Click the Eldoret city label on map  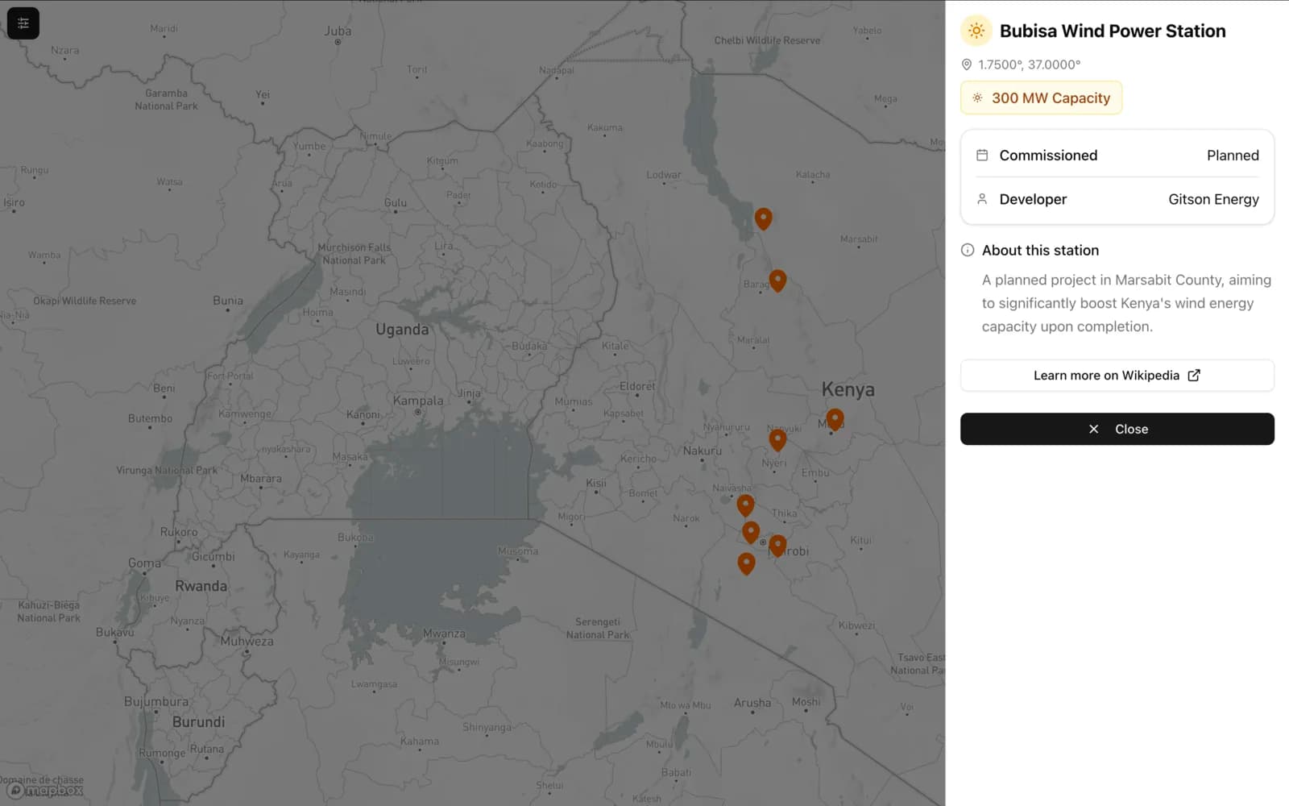637,386
